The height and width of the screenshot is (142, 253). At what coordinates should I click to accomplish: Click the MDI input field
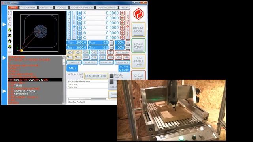click(x=98, y=68)
